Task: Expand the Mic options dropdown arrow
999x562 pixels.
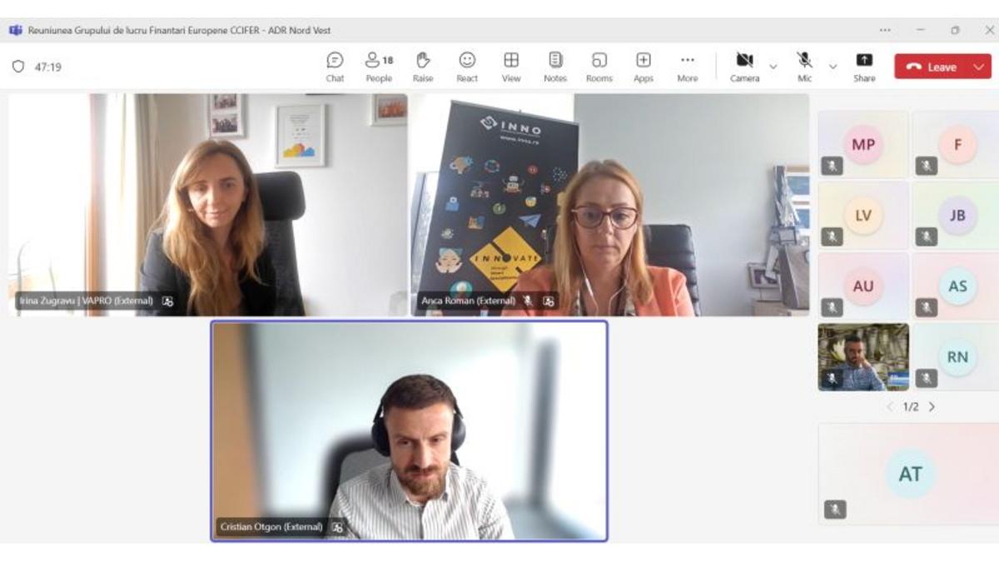Action: click(832, 67)
